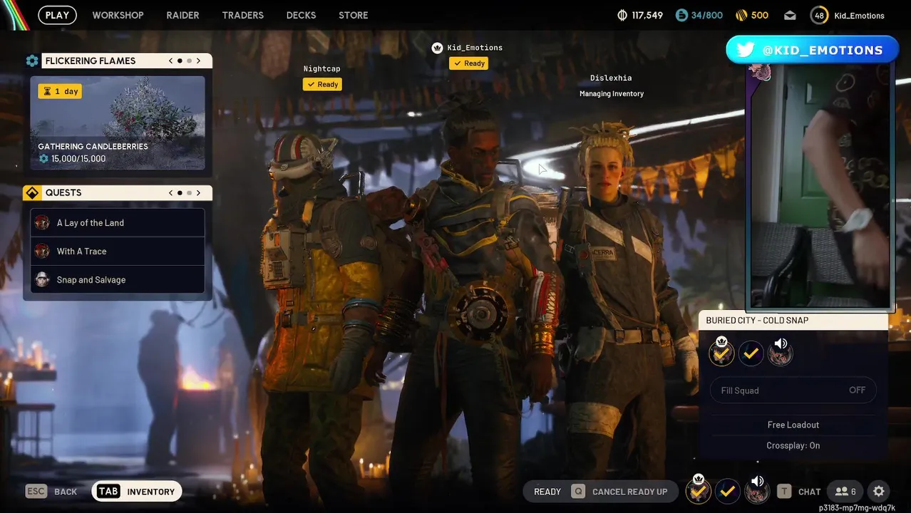911x513 pixels.
Task: Click the 15,000/15,000 candleberries progress value
Action: (x=78, y=159)
